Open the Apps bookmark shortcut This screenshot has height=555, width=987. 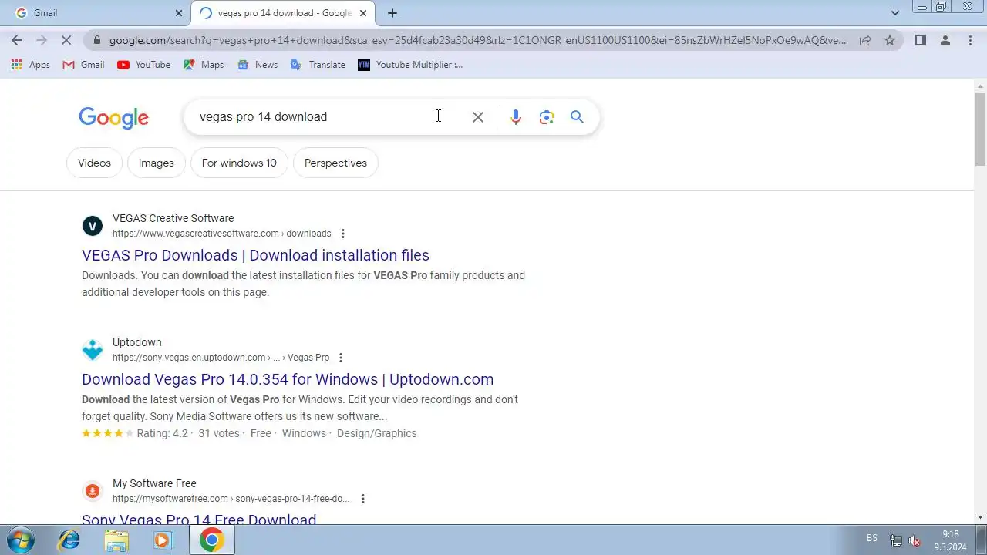pos(31,65)
